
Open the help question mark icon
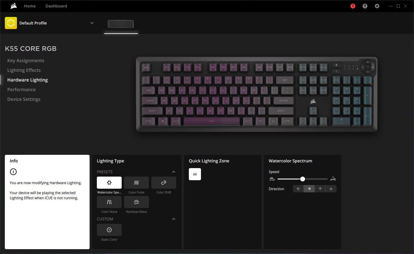(x=365, y=6)
